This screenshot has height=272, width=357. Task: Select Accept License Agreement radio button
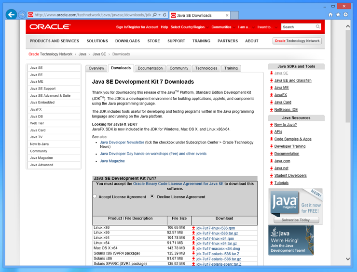[x=95, y=196]
